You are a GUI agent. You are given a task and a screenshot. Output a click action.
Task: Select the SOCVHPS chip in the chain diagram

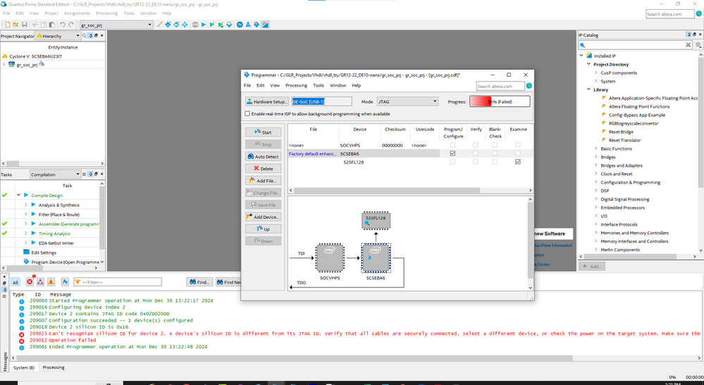[x=330, y=258]
